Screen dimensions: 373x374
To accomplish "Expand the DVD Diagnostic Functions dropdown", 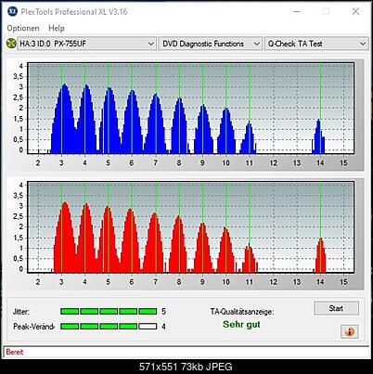I will (x=211, y=44).
